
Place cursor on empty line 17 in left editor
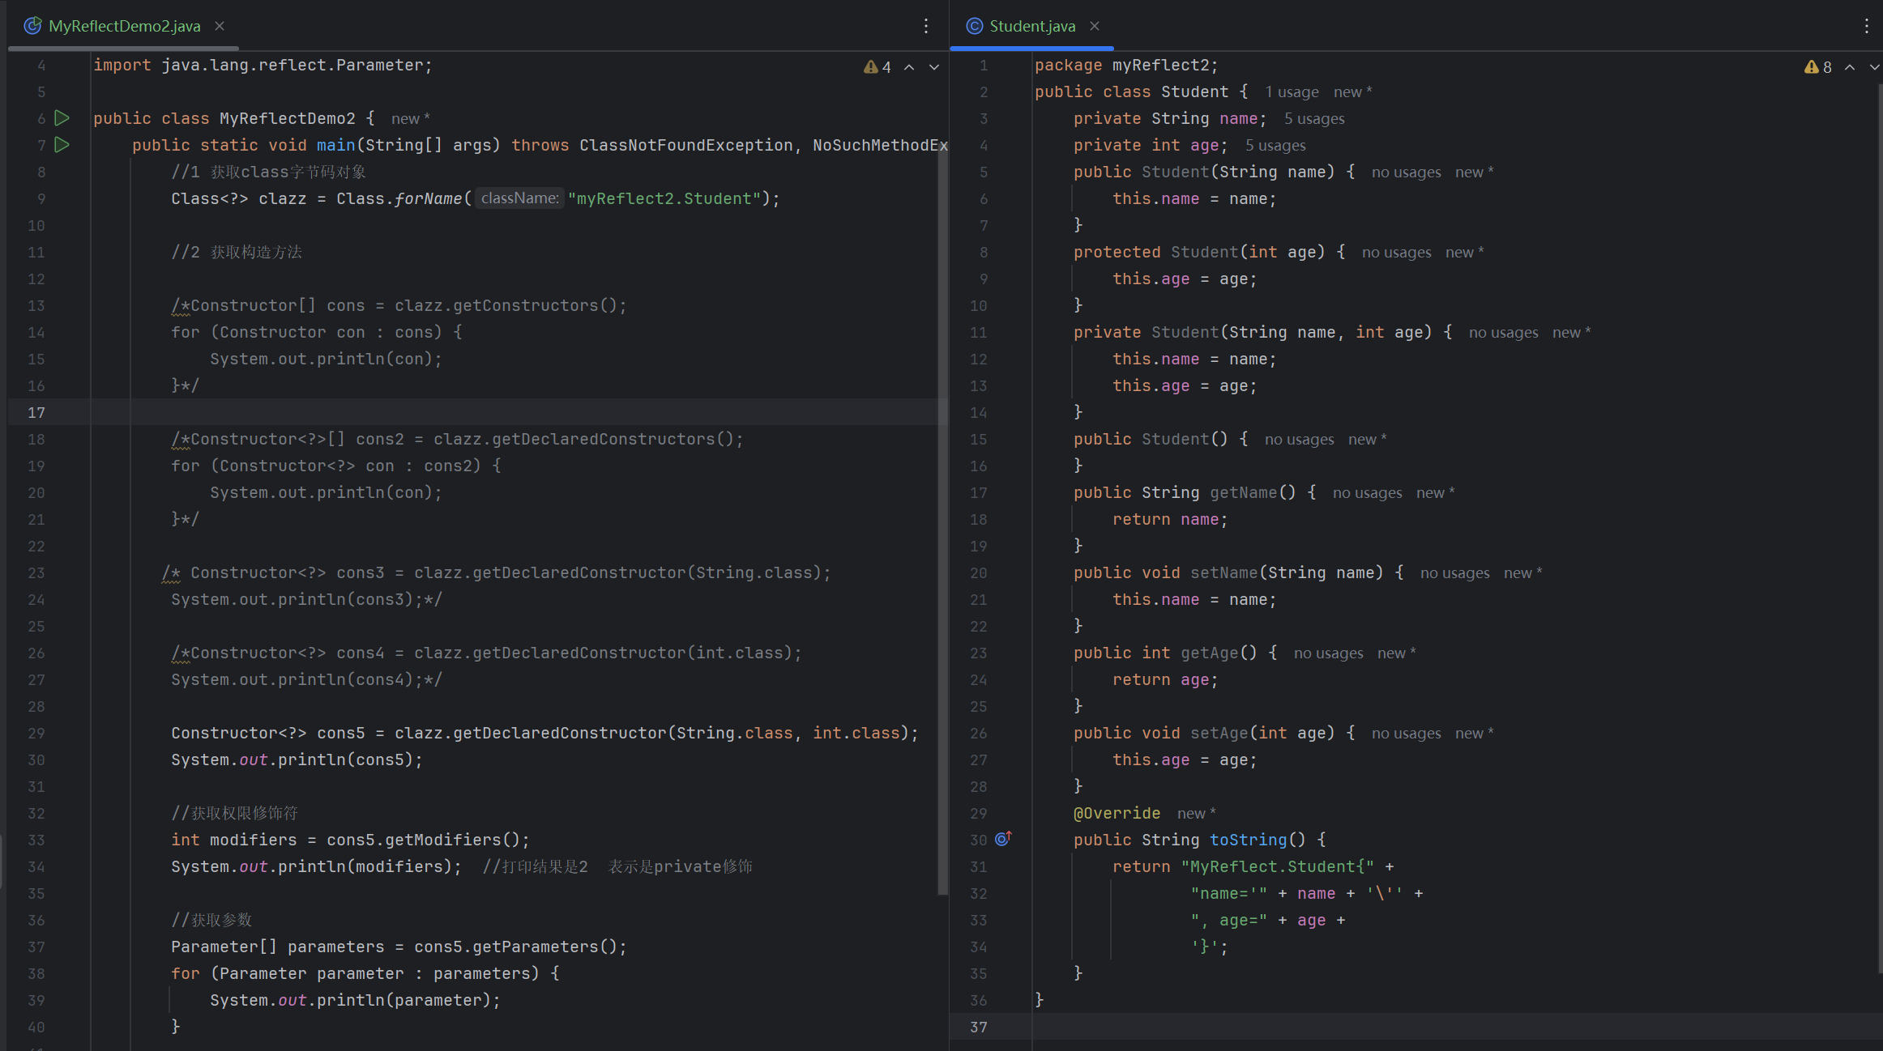pos(486,412)
